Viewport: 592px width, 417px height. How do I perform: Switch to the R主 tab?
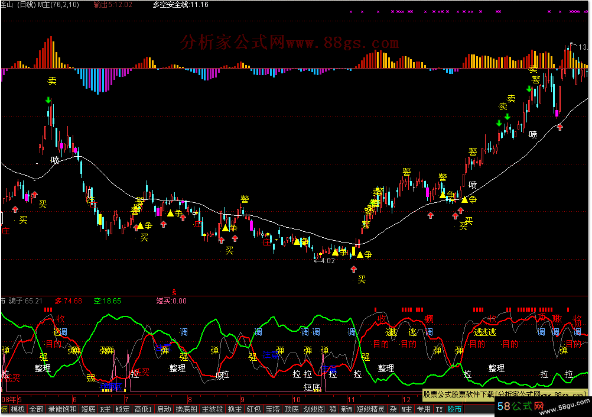tap(105, 409)
